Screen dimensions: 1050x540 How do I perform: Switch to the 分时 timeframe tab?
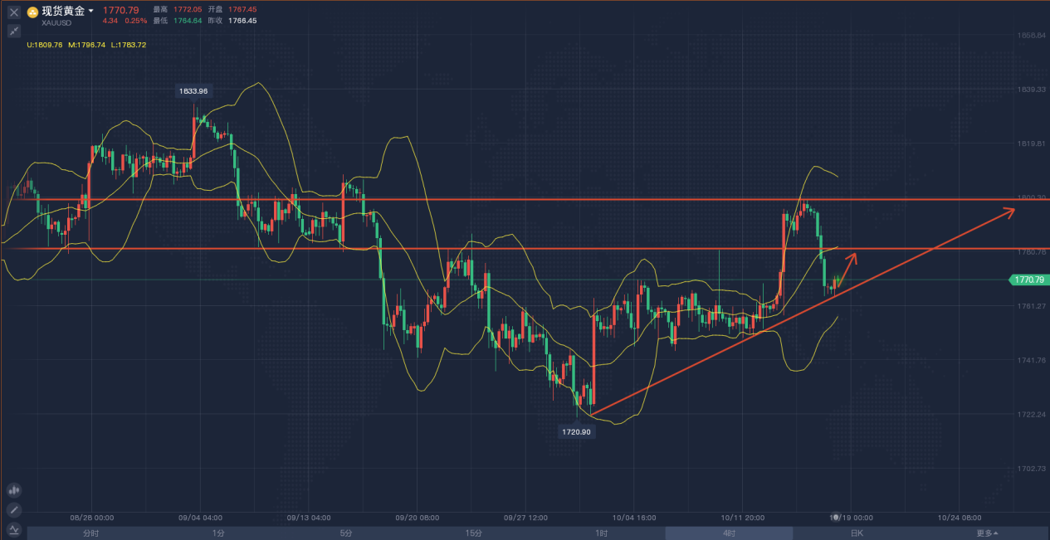coord(90,533)
